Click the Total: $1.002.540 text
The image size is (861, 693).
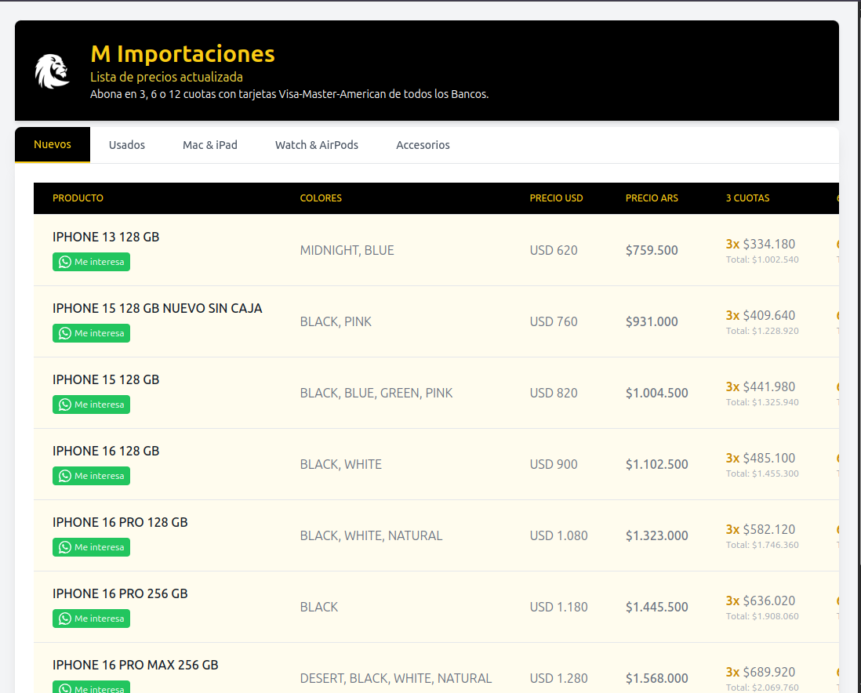click(x=762, y=259)
